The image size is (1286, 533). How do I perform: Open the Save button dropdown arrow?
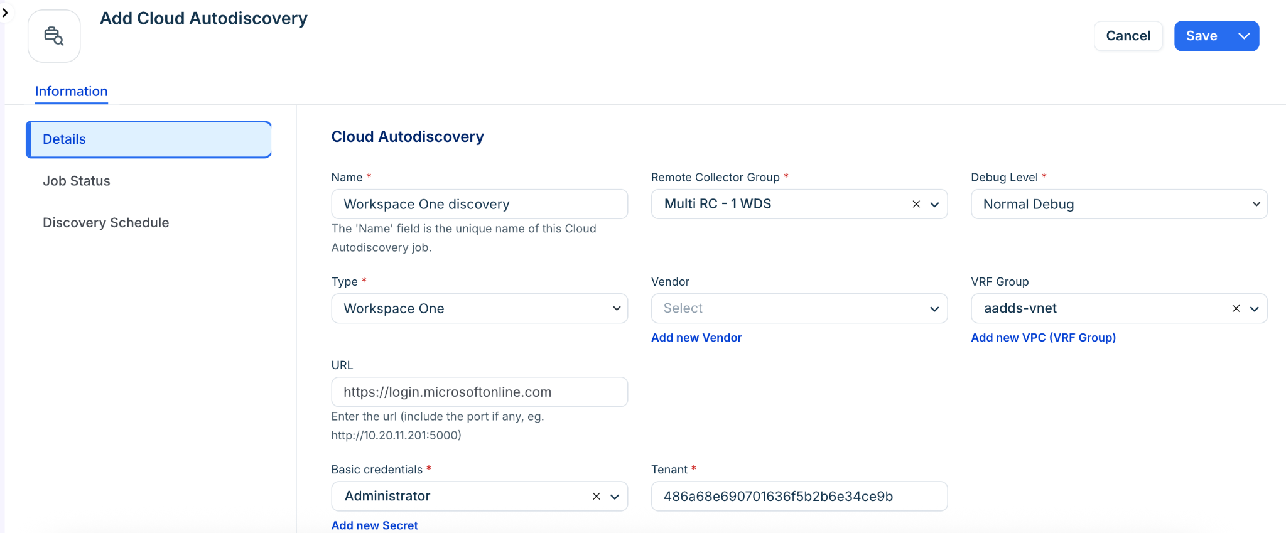click(1244, 36)
